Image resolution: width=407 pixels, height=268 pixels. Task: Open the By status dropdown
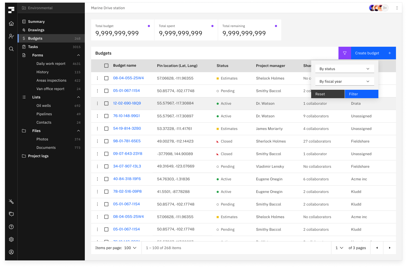pos(345,69)
